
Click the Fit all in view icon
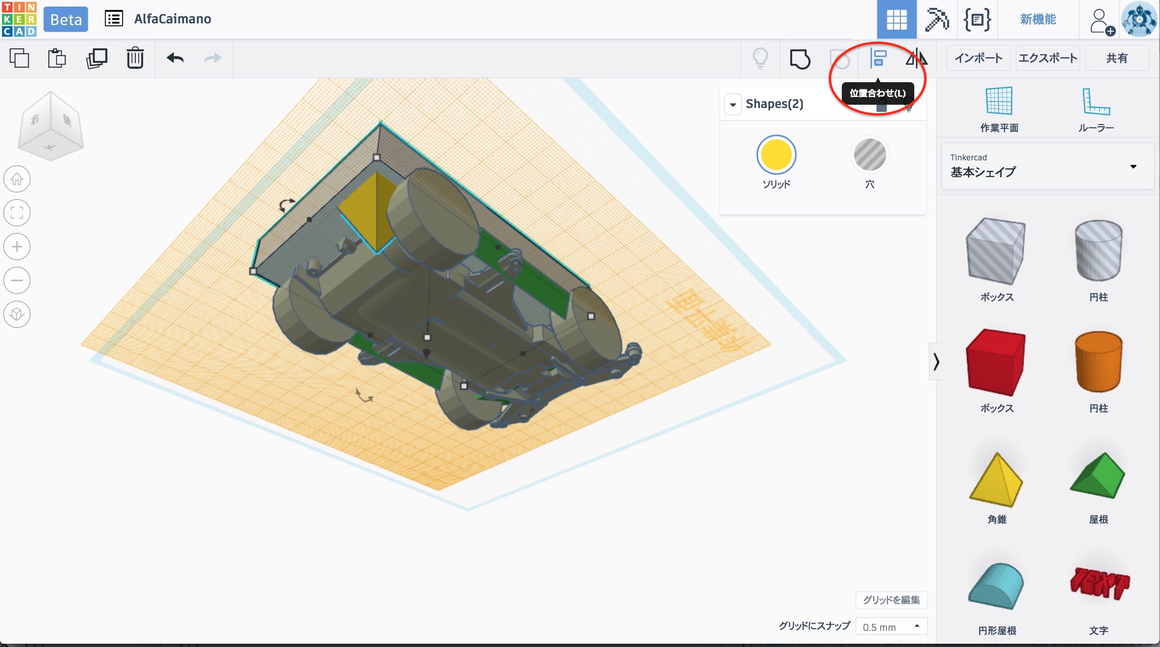17,213
